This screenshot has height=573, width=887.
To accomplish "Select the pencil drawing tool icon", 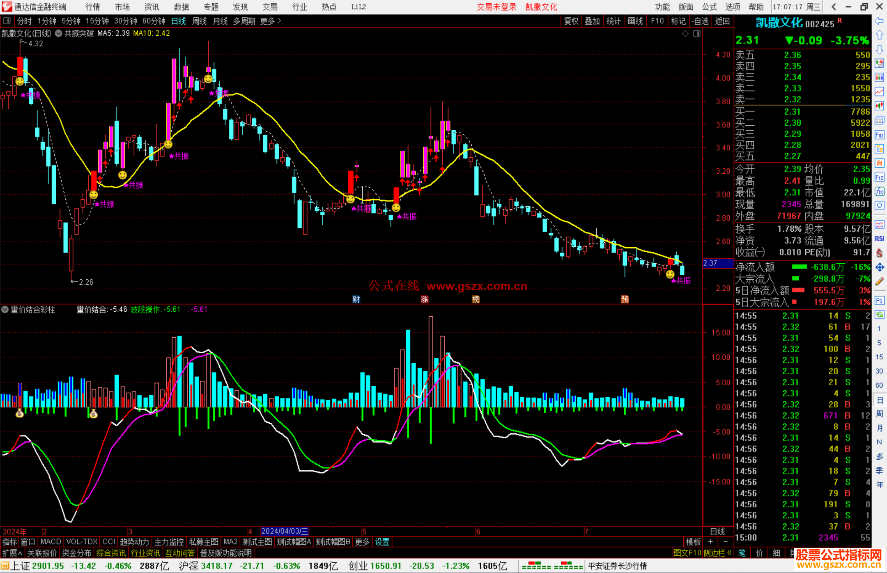I will (x=879, y=281).
